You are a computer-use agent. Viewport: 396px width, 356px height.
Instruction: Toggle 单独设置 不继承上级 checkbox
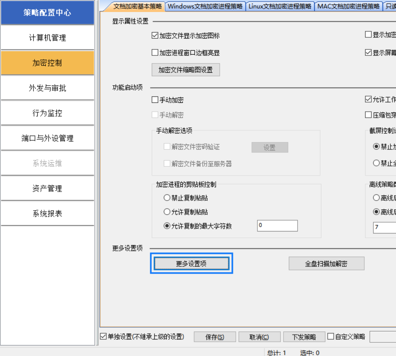pos(104,336)
